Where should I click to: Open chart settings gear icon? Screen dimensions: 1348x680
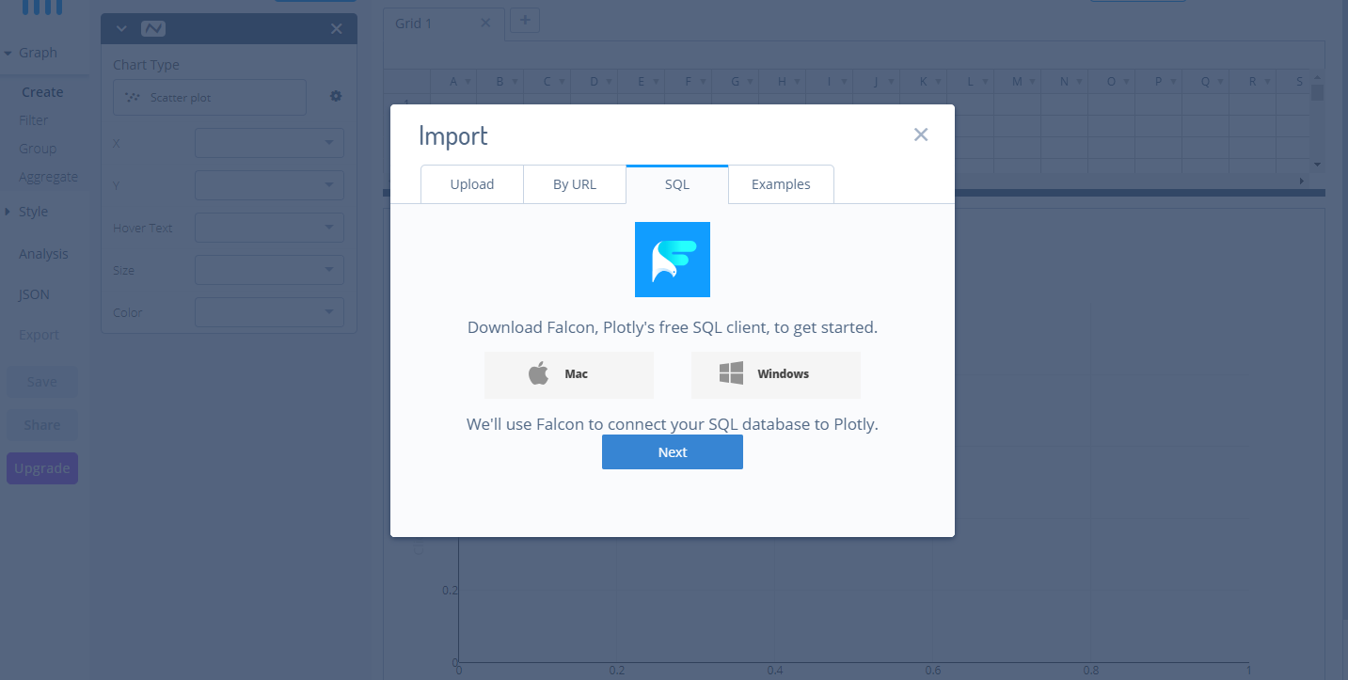tap(336, 97)
